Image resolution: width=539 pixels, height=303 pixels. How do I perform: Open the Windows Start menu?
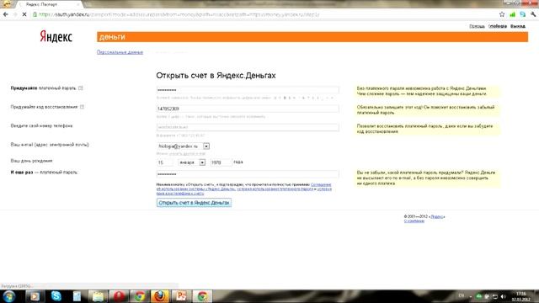pyautogui.click(x=9, y=296)
